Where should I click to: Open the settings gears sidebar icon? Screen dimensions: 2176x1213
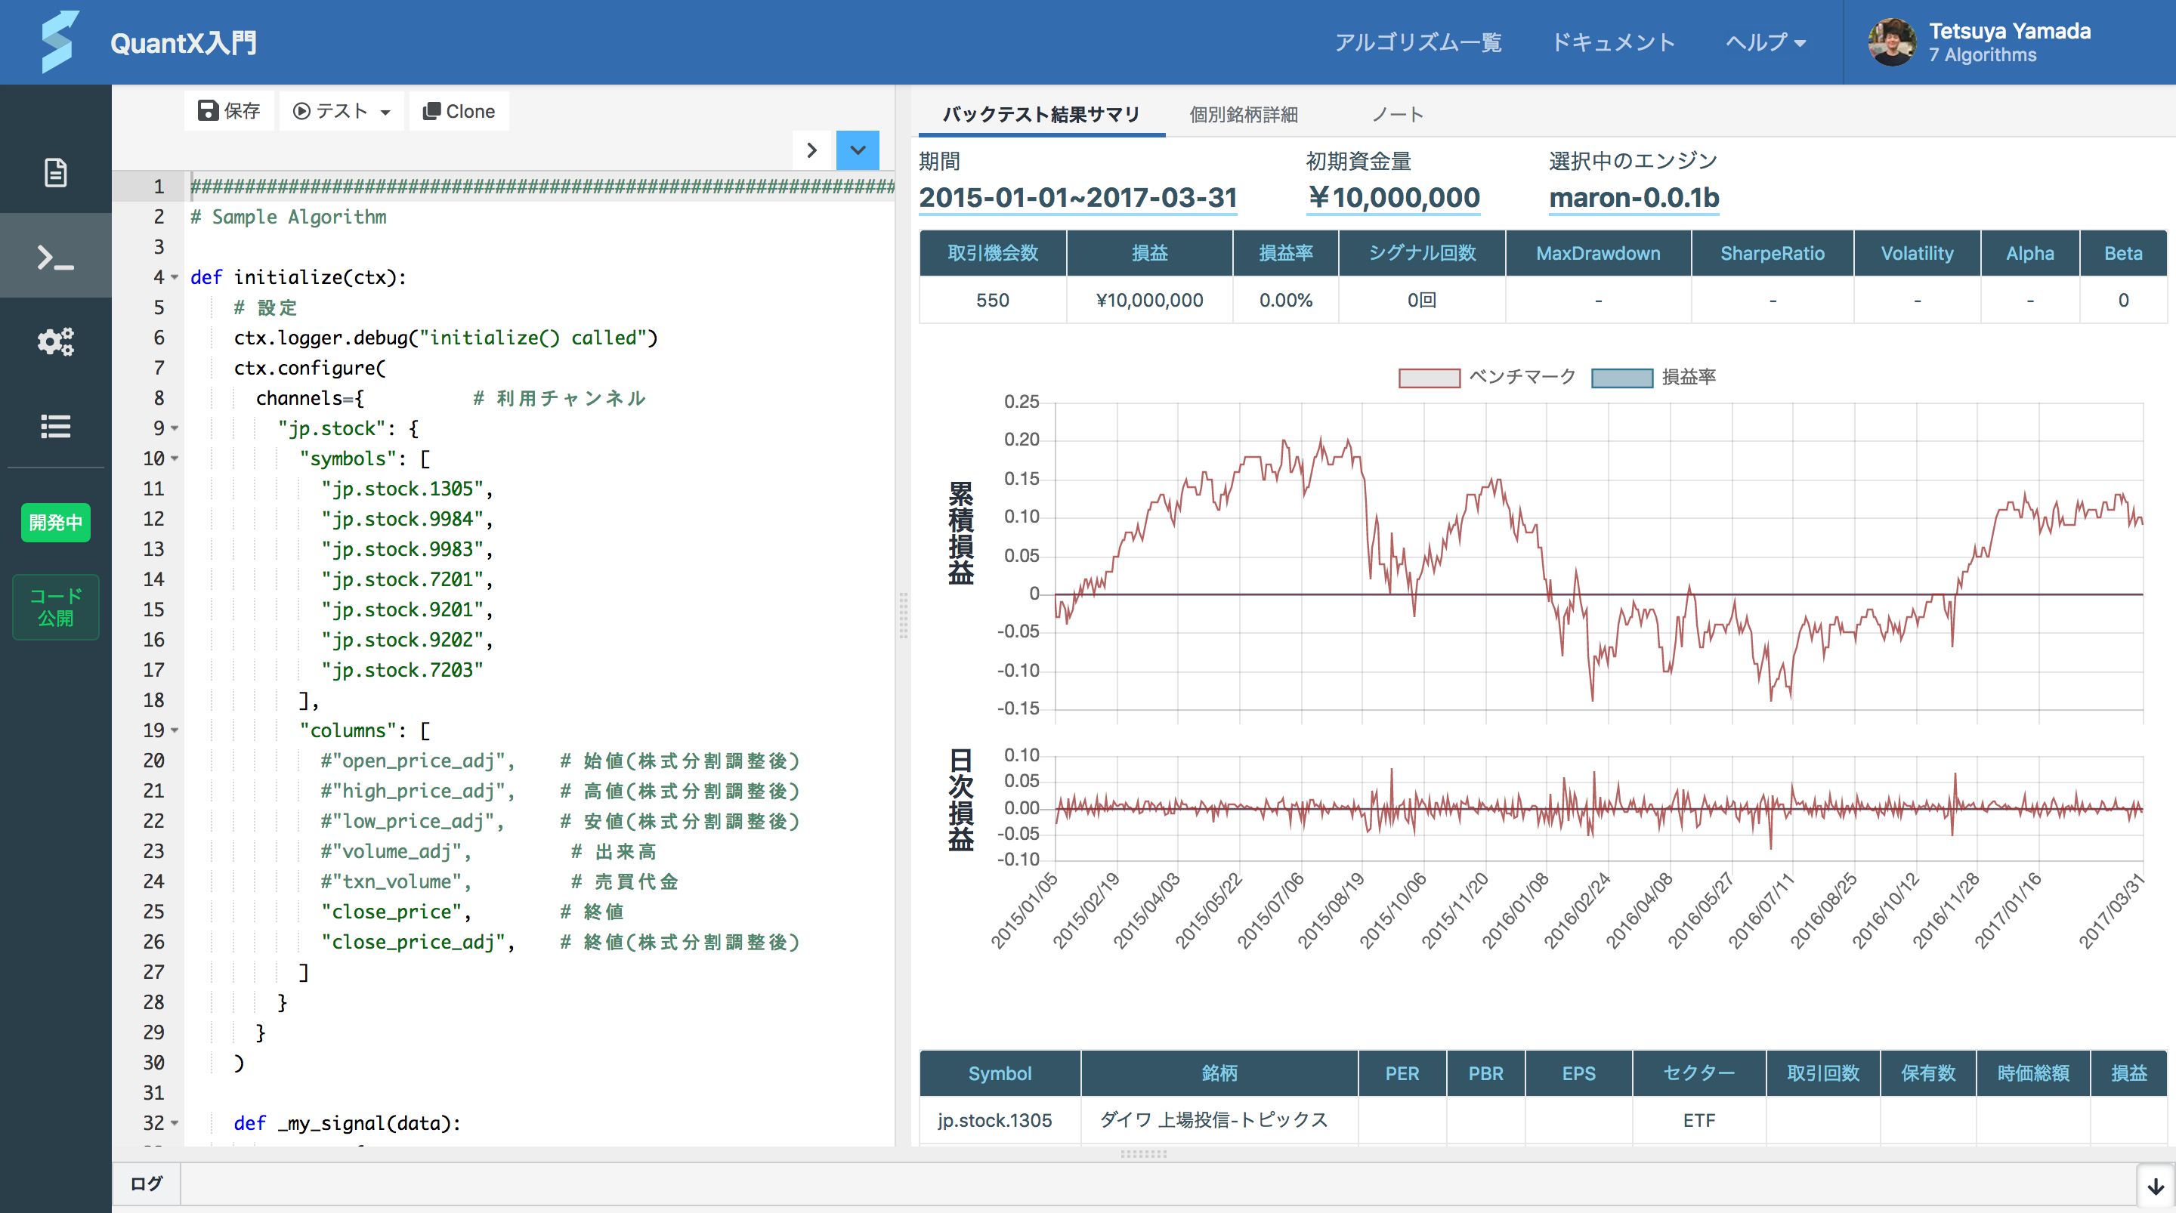pyautogui.click(x=56, y=341)
